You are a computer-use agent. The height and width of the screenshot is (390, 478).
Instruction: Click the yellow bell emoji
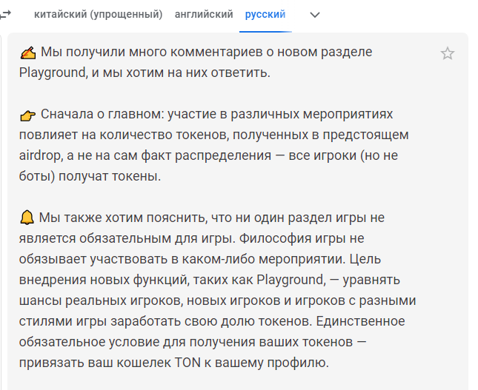(x=27, y=218)
